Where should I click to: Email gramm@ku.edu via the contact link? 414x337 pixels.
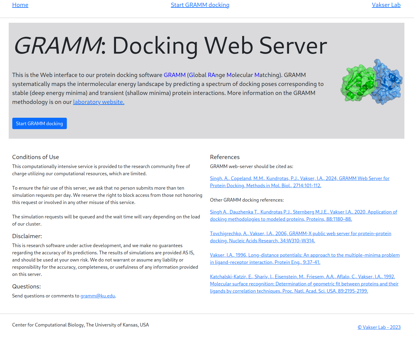[98, 296]
